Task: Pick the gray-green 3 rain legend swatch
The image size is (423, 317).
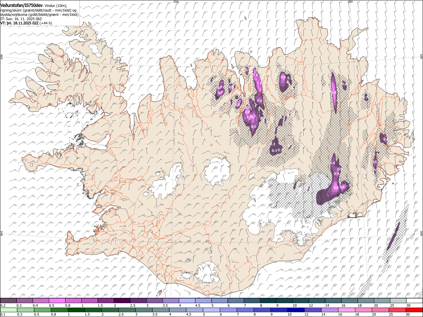Action: [143, 310]
